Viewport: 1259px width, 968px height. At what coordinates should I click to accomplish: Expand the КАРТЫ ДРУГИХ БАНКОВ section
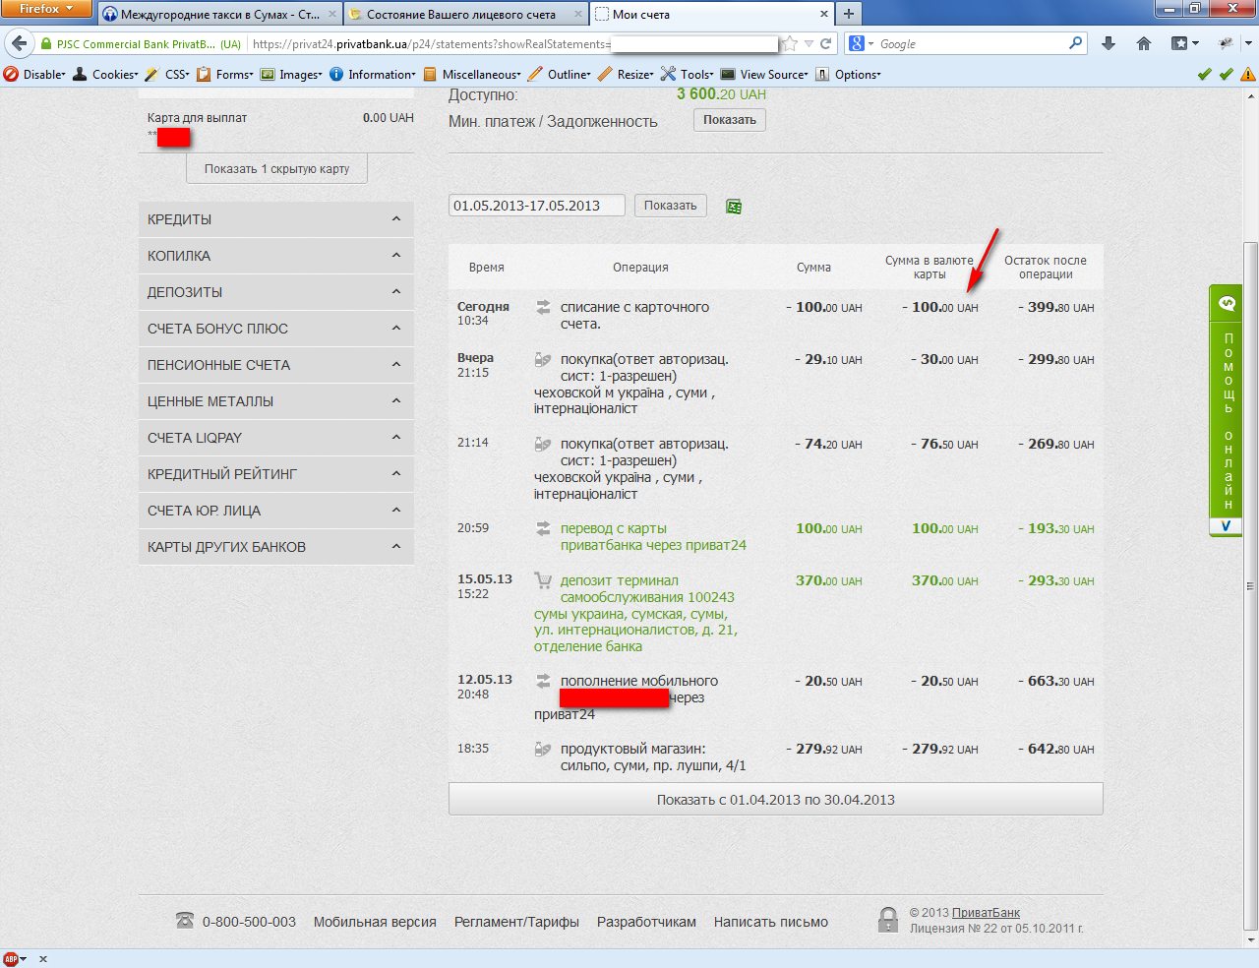click(x=275, y=547)
